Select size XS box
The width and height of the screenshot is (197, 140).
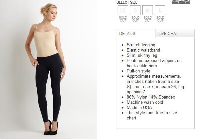point(123,10)
